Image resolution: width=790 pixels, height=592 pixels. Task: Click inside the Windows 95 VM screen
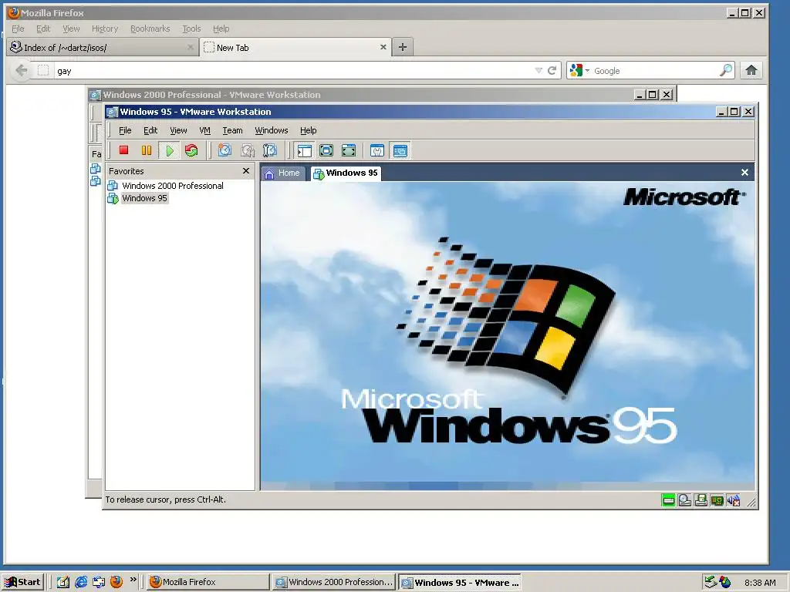pyautogui.click(x=508, y=335)
